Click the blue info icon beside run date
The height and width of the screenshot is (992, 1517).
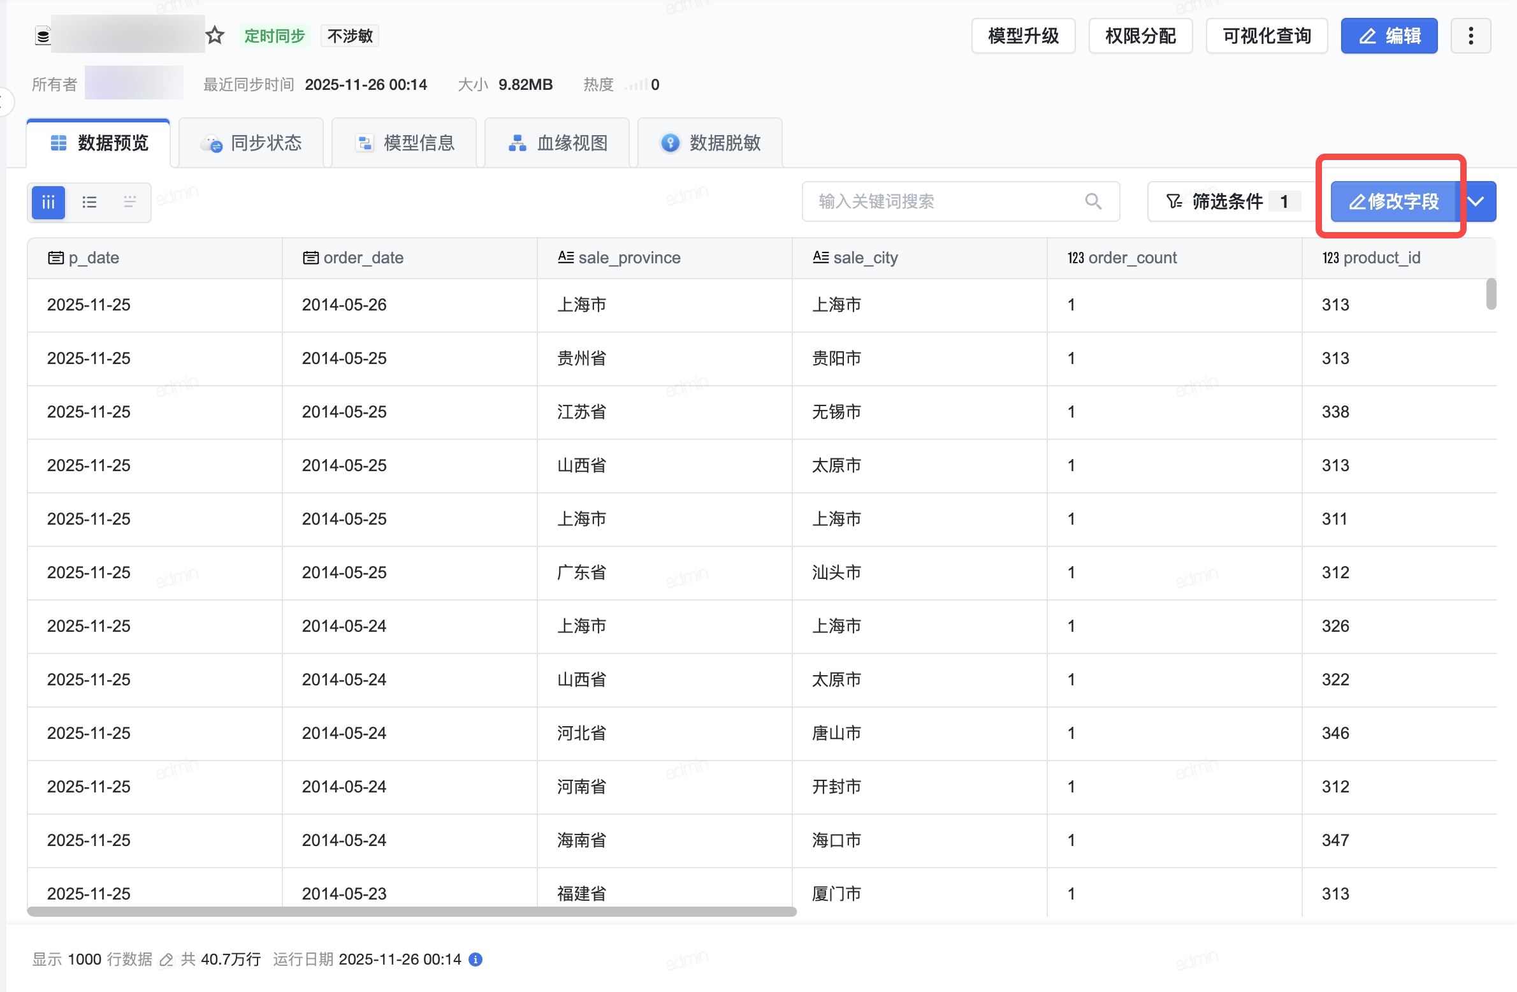coord(475,959)
